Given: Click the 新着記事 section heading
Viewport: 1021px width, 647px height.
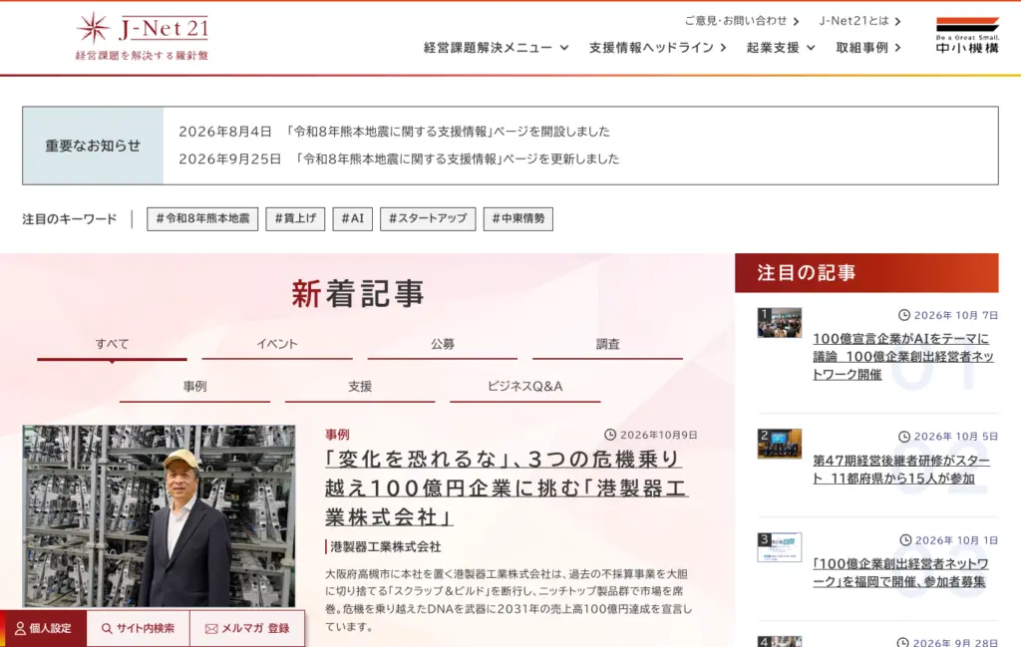Looking at the screenshot, I should click(358, 293).
